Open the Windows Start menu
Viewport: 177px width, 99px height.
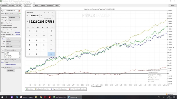(2, 97)
